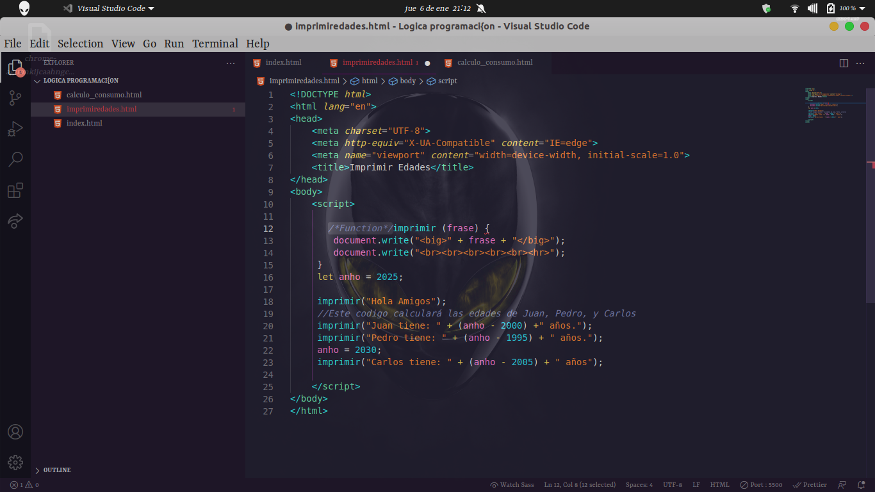Change the UTF-8 encoding
This screenshot has height=492, width=875.
673,485
